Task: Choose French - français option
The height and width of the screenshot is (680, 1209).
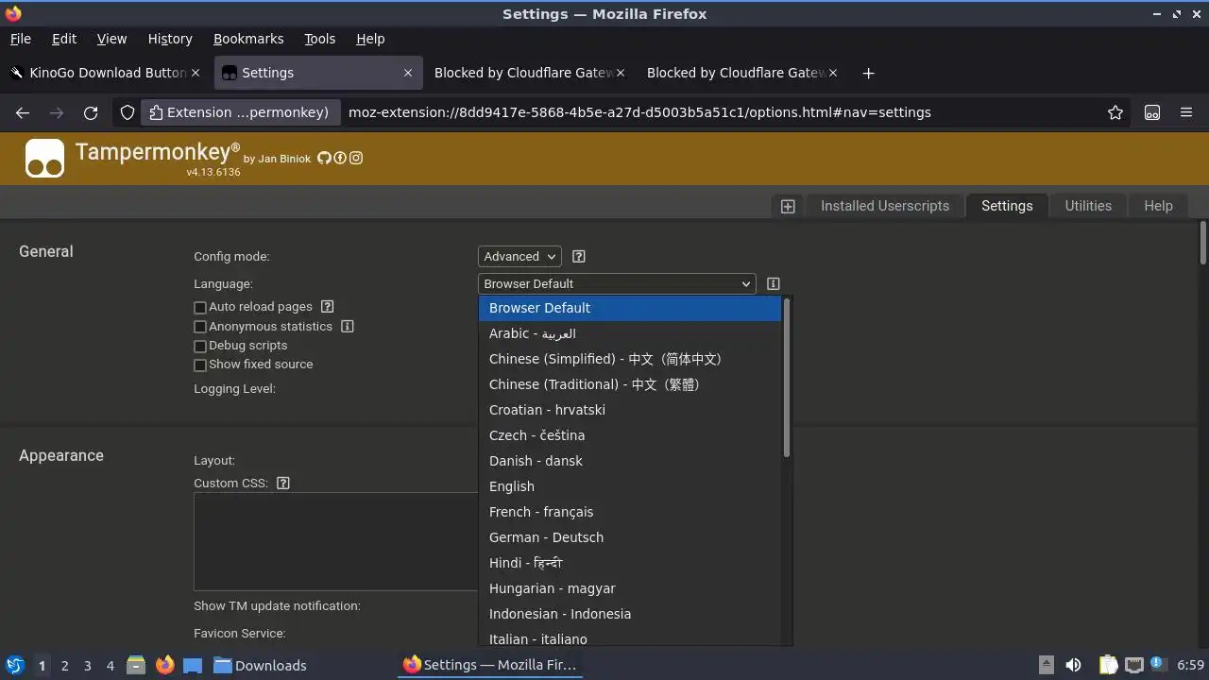Action: (x=630, y=512)
